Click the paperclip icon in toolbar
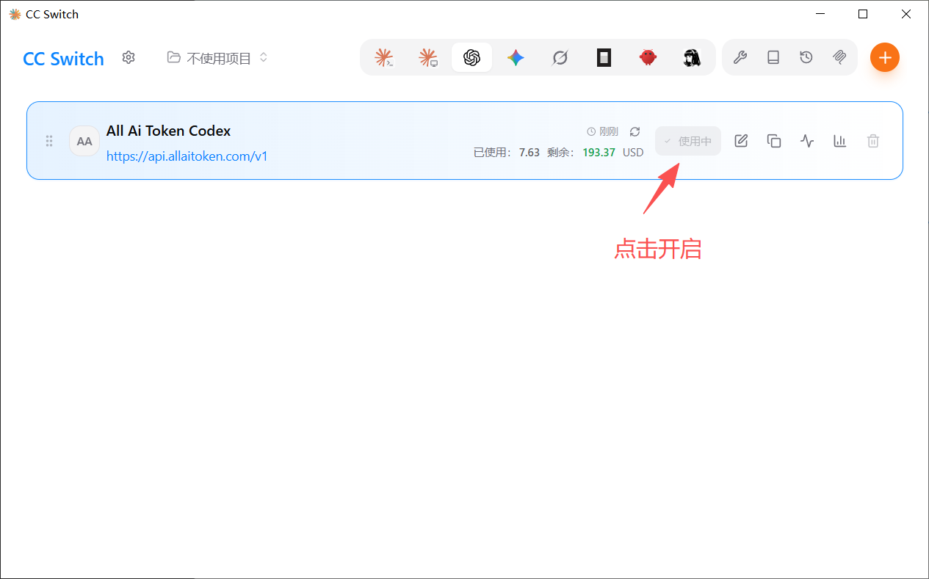929x579 pixels. pos(839,57)
